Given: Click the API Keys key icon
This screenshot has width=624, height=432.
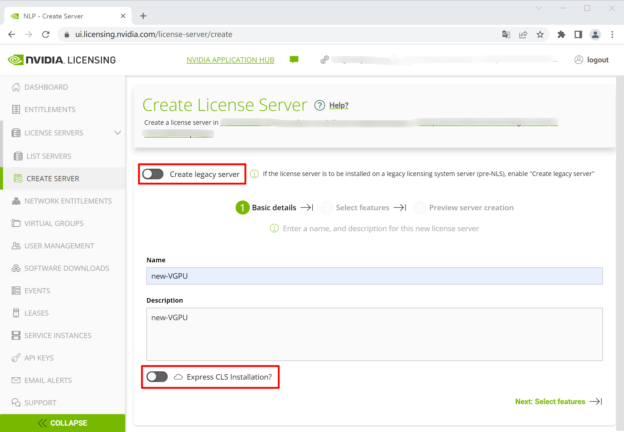Looking at the screenshot, I should click(16, 358).
